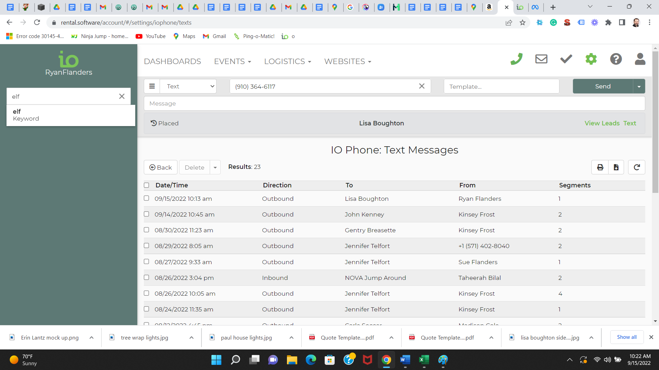Click the user account profile icon

640,59
